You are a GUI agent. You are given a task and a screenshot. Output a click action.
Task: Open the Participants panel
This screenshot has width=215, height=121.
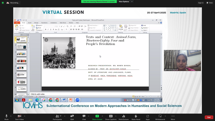[x=57, y=116]
